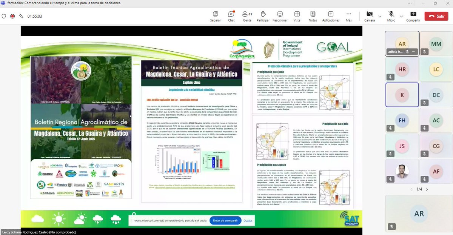Open the Más actions menu
The image size is (453, 235).
point(348,16)
